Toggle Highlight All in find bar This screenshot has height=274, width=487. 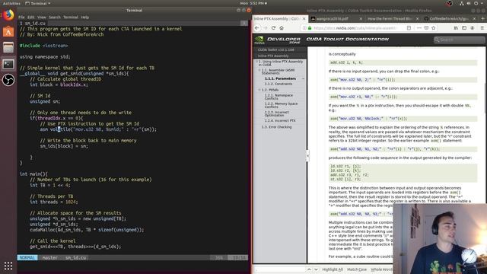tap(333, 269)
